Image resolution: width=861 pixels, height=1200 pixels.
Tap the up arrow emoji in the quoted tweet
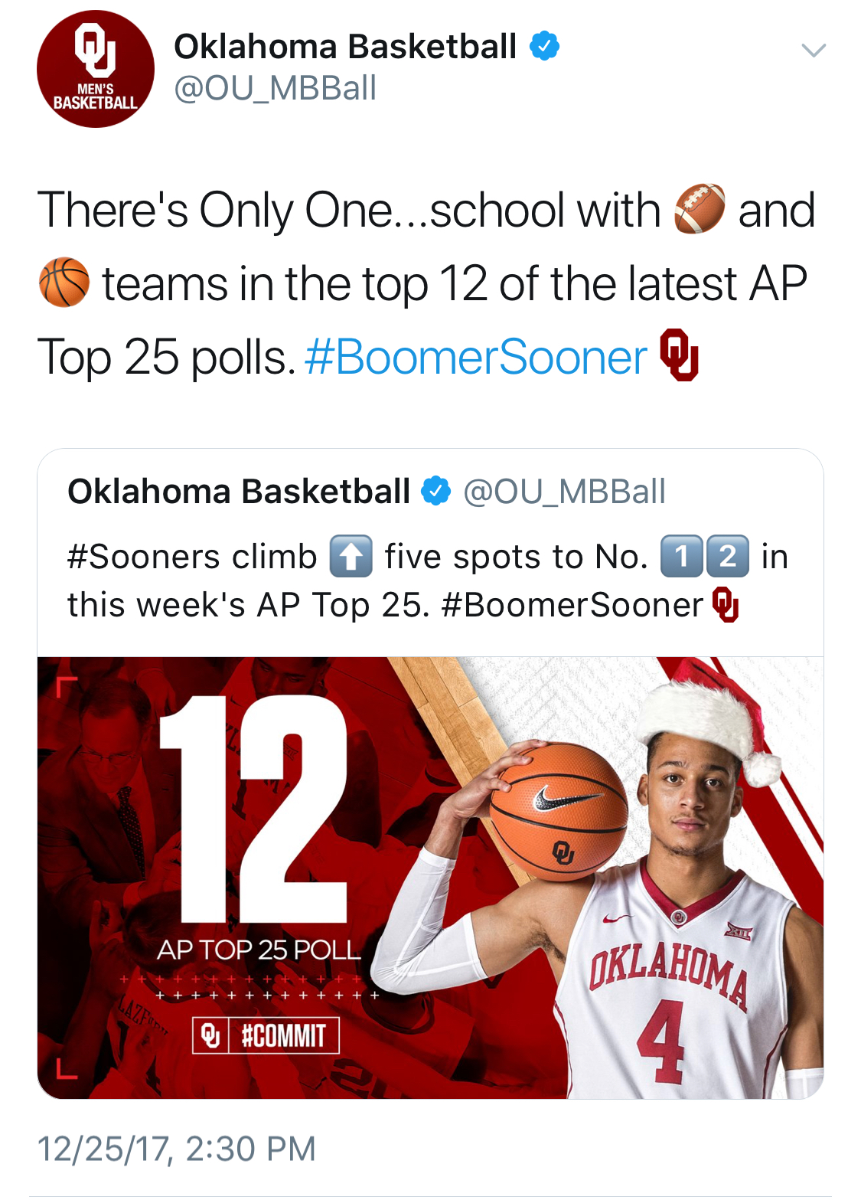click(351, 556)
